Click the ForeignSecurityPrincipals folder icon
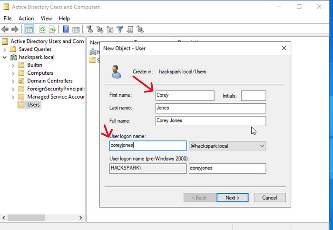 pyautogui.click(x=21, y=89)
